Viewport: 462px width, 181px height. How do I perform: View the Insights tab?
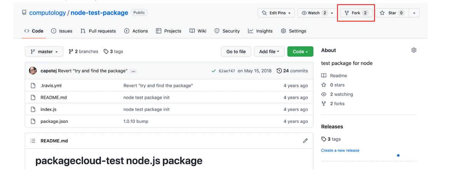pos(260,31)
